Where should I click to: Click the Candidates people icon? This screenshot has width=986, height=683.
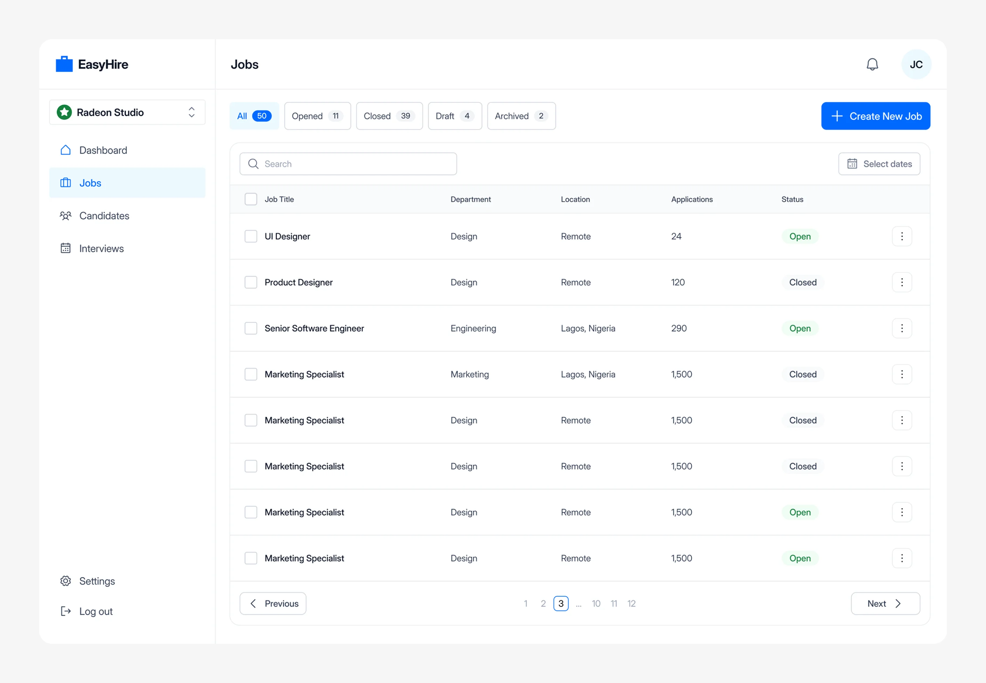coord(65,216)
